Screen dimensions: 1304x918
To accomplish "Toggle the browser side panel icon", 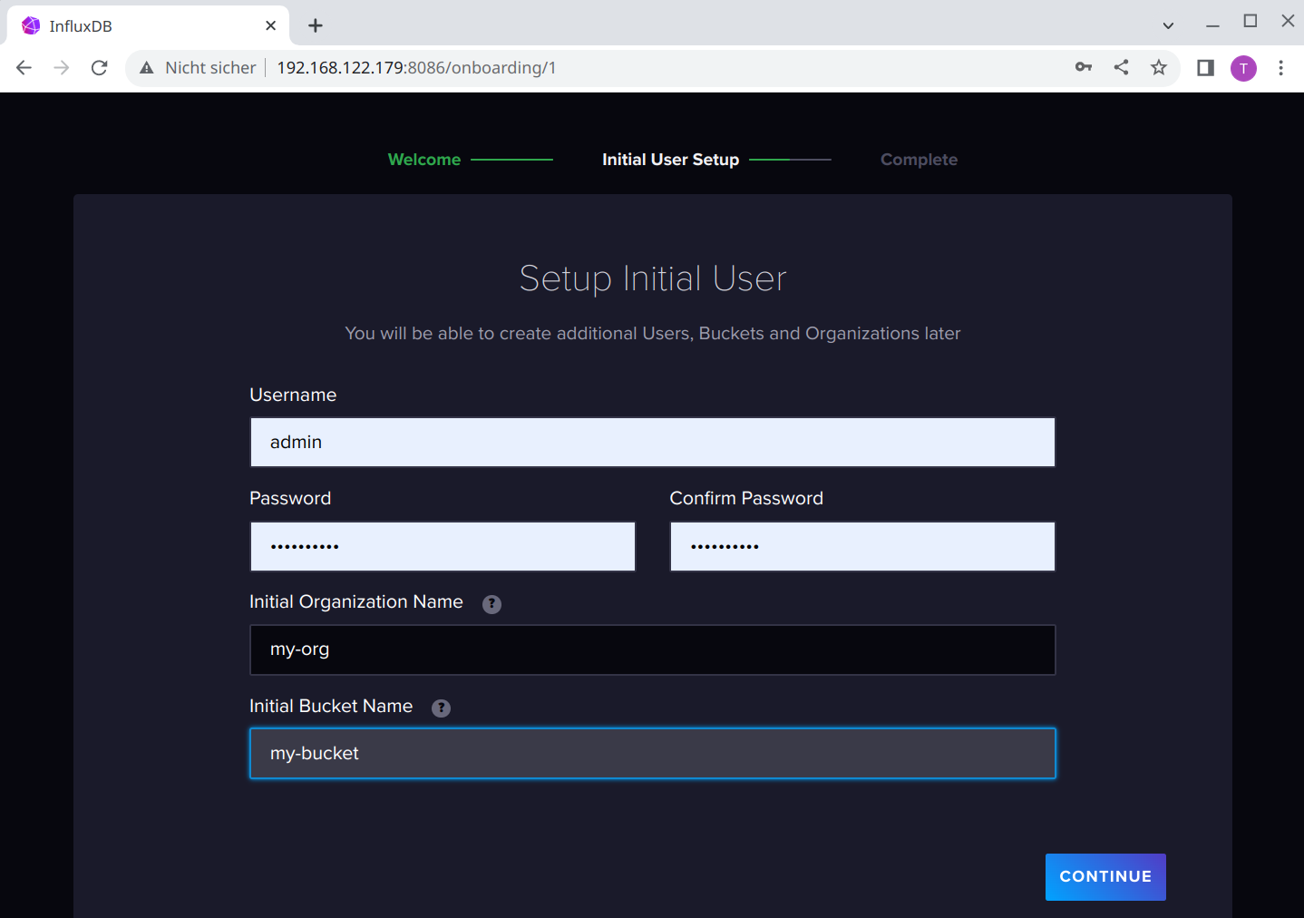I will click(1205, 67).
